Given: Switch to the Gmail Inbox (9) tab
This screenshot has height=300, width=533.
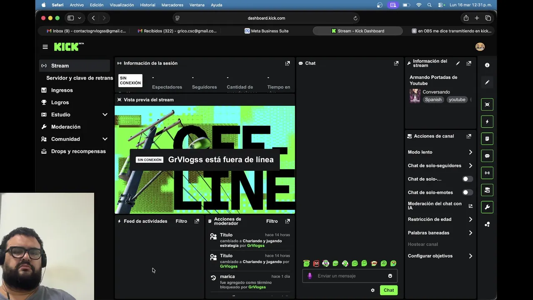Looking at the screenshot, I should pos(86,31).
